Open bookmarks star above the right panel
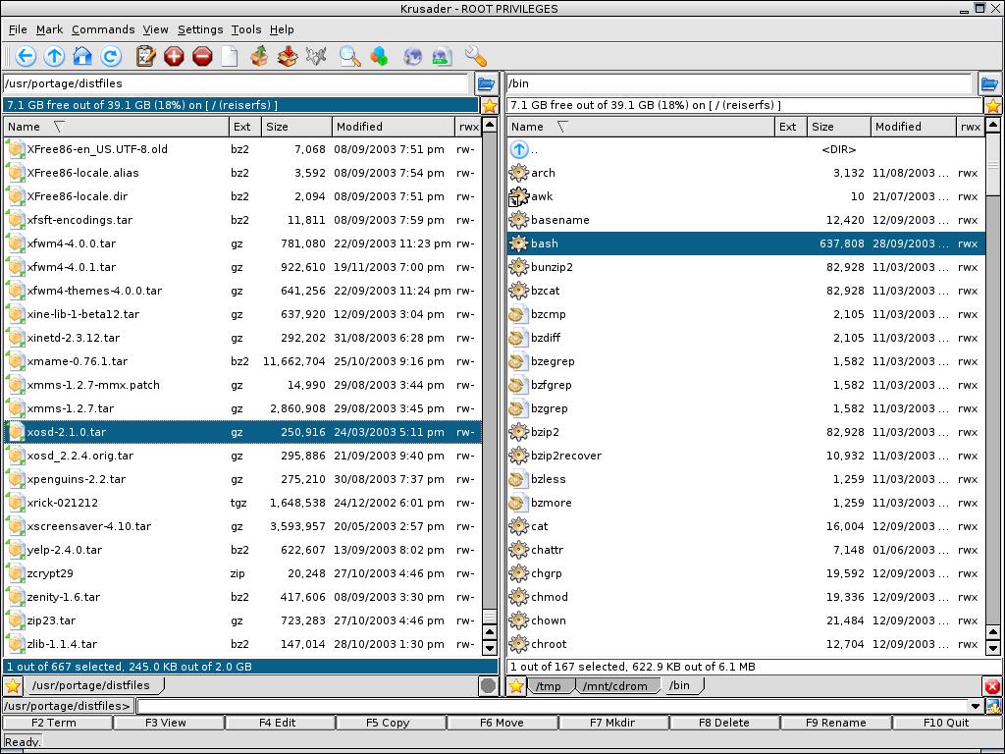The height and width of the screenshot is (754, 1005). [x=993, y=106]
